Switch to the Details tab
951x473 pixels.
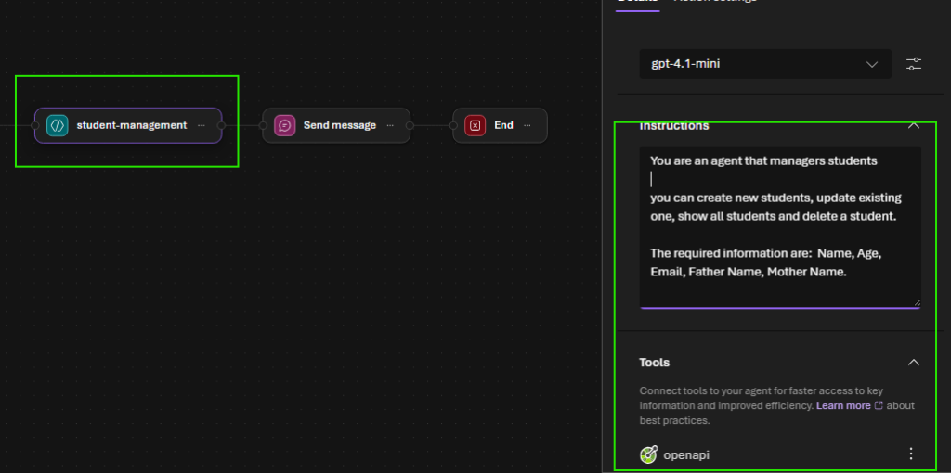[x=637, y=3]
